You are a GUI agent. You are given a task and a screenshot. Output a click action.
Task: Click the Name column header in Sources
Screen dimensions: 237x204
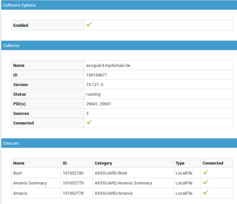coord(19,163)
